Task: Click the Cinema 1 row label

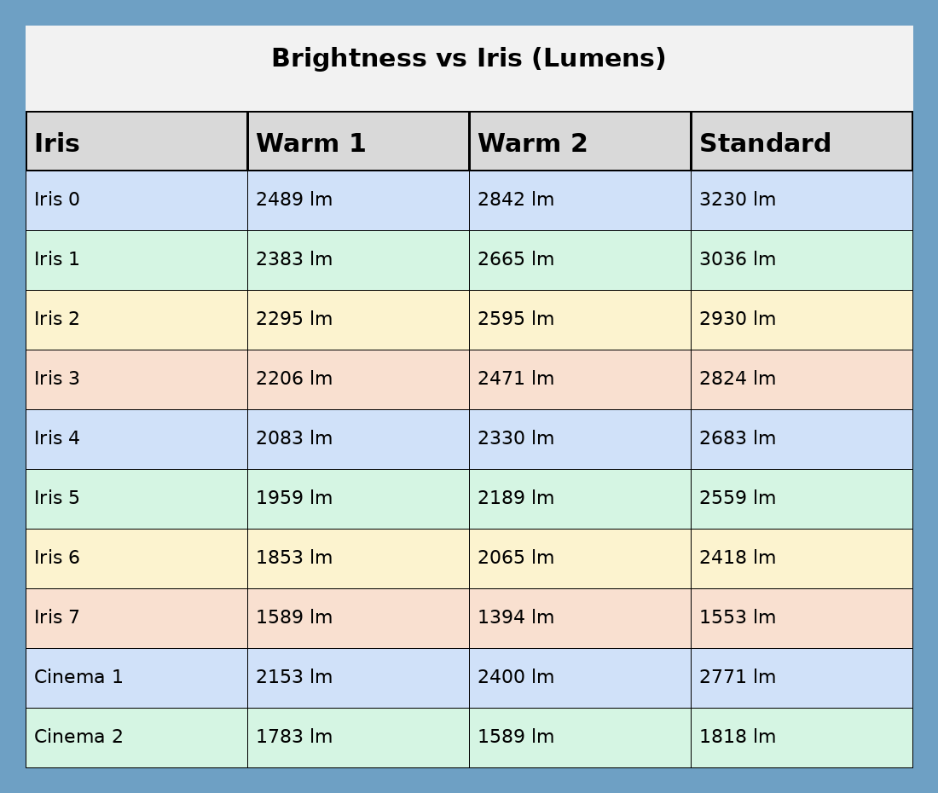Action: click(78, 677)
